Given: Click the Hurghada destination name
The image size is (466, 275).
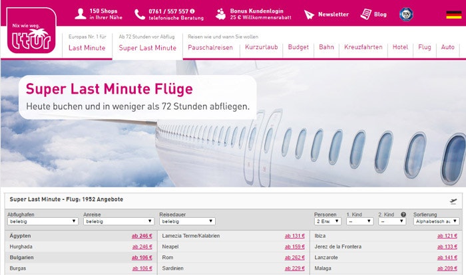Looking at the screenshot, I should 21,246.
